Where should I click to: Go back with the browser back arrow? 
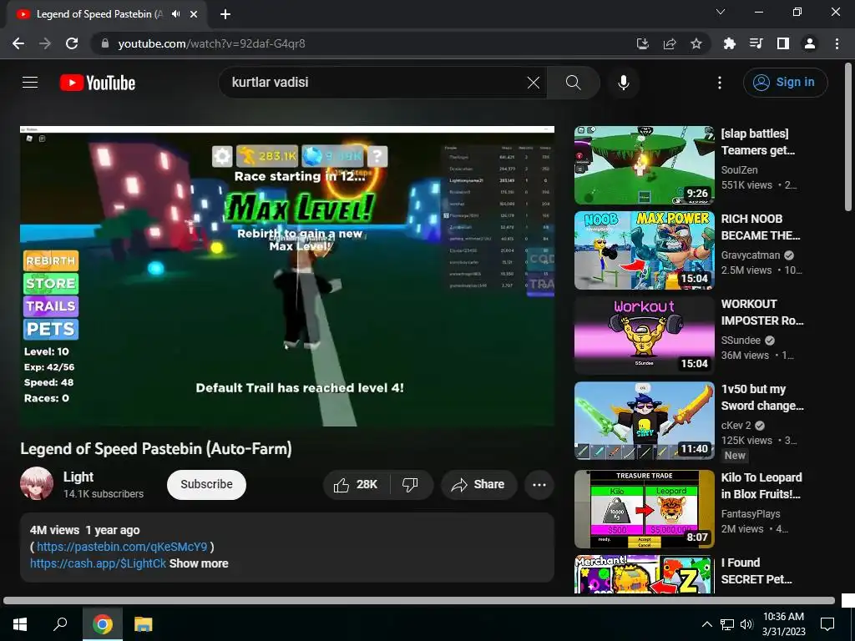18,43
